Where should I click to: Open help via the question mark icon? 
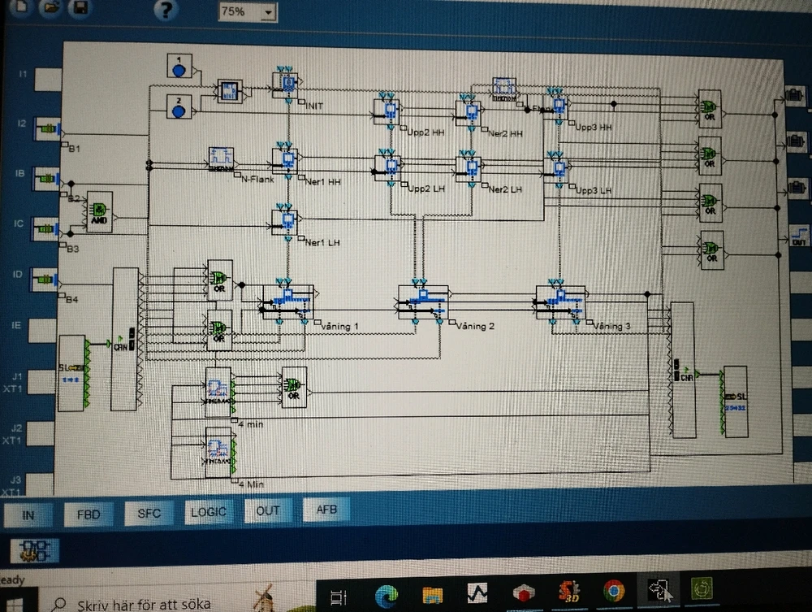(166, 10)
